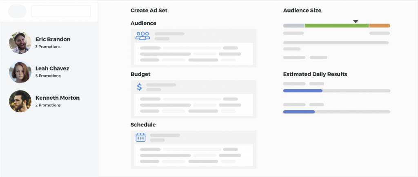Image resolution: width=418 pixels, height=177 pixels.
Task: Select Kenneth Morton in the sidebar
Action: 57,98
